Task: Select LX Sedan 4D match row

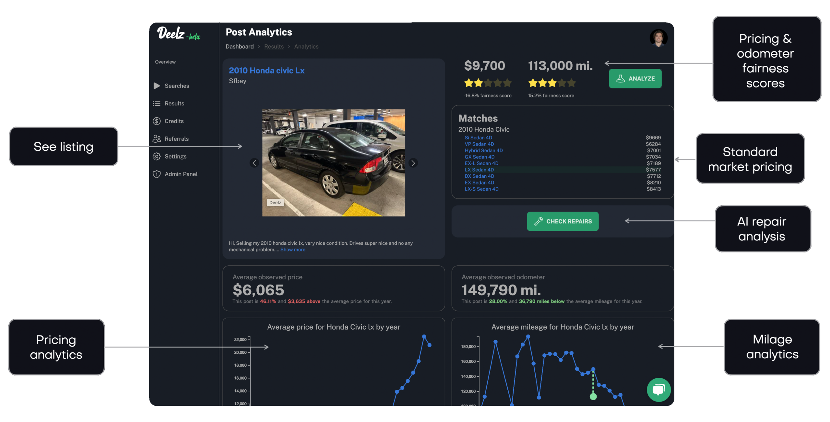Action: (479, 170)
